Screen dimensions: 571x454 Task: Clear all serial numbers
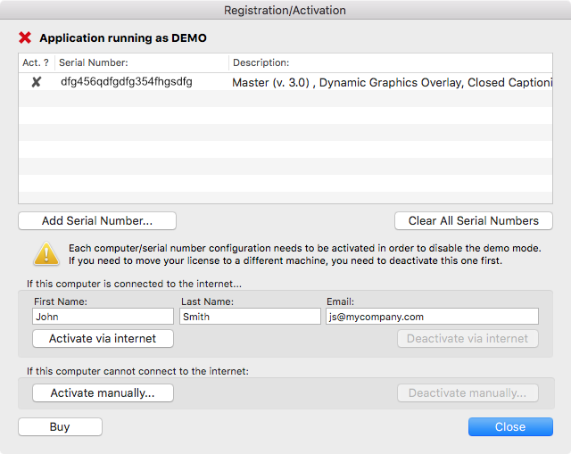click(474, 220)
